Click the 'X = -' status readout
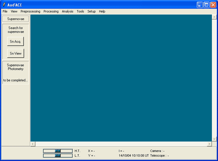The image size is (218, 161). [91, 151]
